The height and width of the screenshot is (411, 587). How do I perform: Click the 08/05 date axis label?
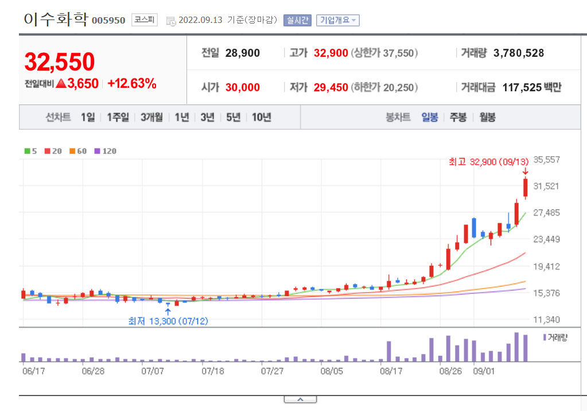(x=332, y=371)
